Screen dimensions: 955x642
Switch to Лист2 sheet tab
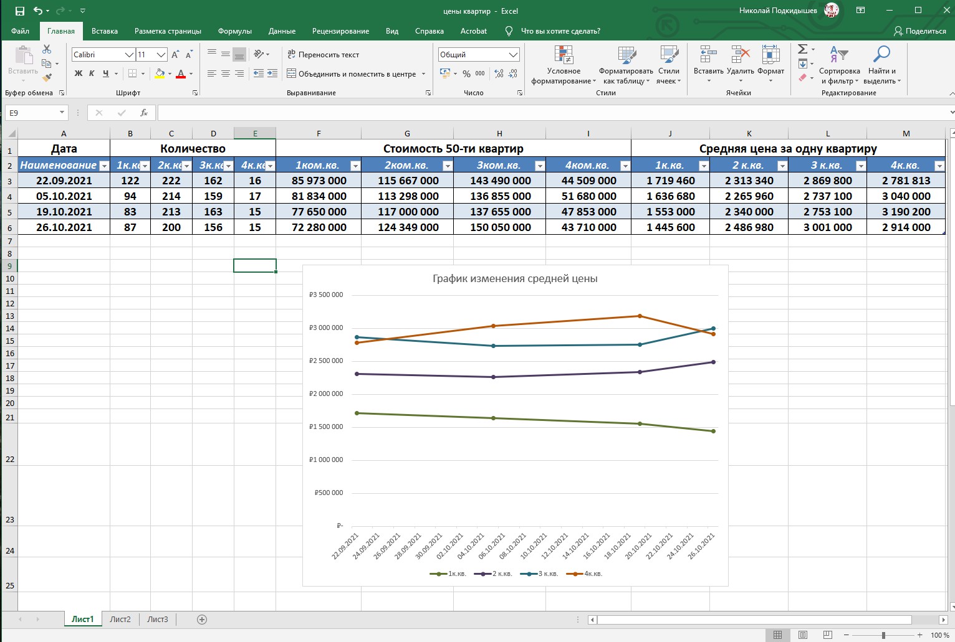[120, 620]
